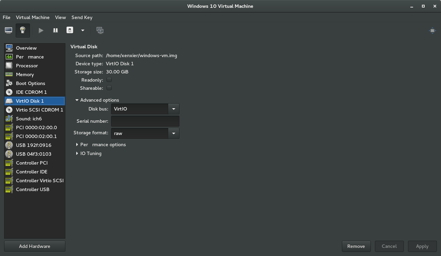Select the PCI 0000:02:00.0 card icon

coord(9,127)
